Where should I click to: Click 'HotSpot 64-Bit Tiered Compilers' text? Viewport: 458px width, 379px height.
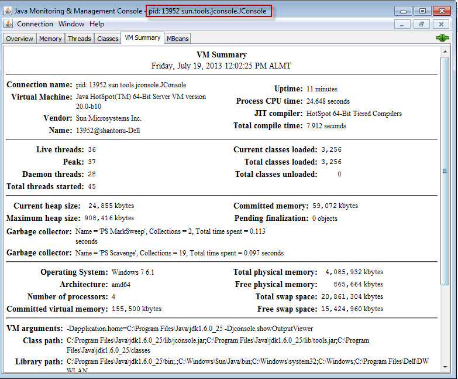pyautogui.click(x=354, y=114)
